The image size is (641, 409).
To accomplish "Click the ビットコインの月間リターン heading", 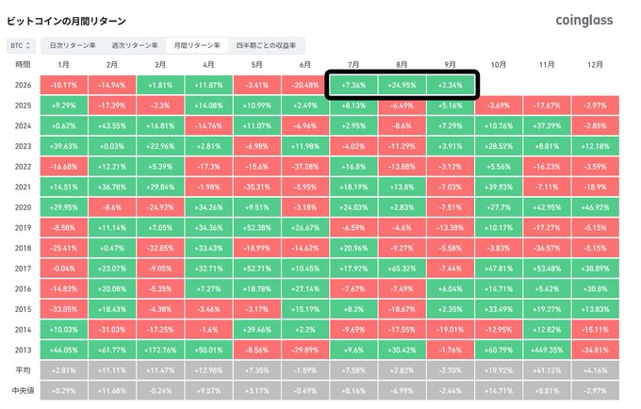I will click(x=66, y=22).
